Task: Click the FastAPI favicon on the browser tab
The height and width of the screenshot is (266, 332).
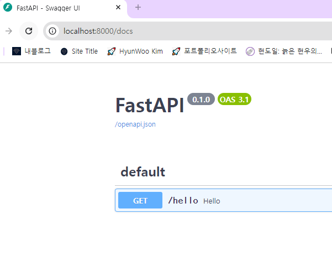Action: [x=8, y=7]
